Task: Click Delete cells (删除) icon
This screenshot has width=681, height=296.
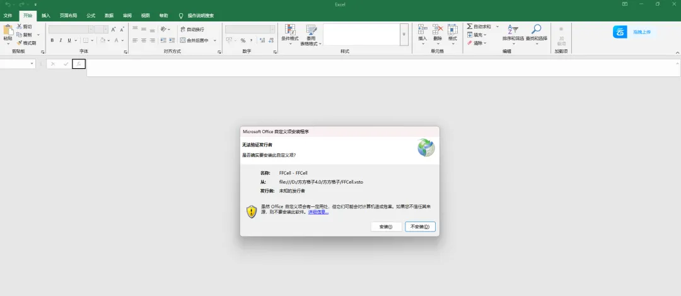Action: tap(438, 30)
